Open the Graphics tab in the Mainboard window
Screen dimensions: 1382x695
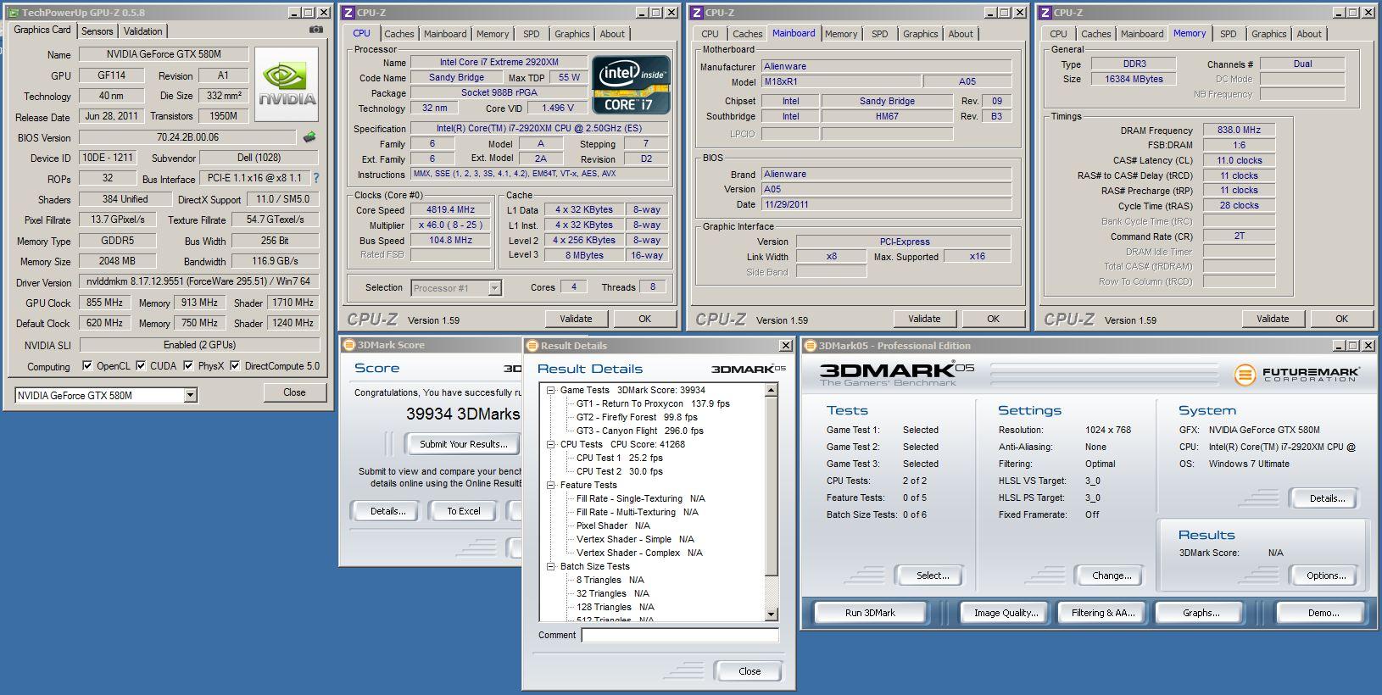[920, 34]
